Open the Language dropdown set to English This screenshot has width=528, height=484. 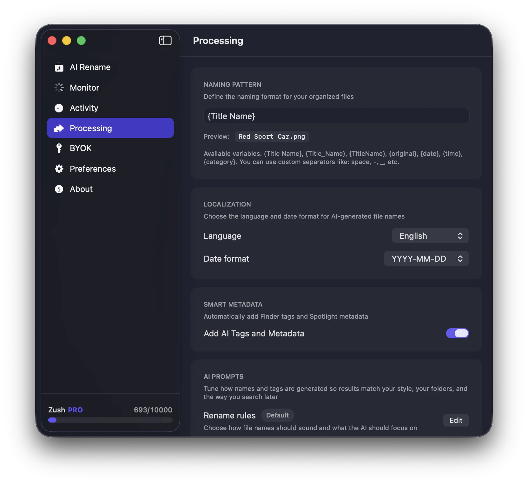point(430,236)
